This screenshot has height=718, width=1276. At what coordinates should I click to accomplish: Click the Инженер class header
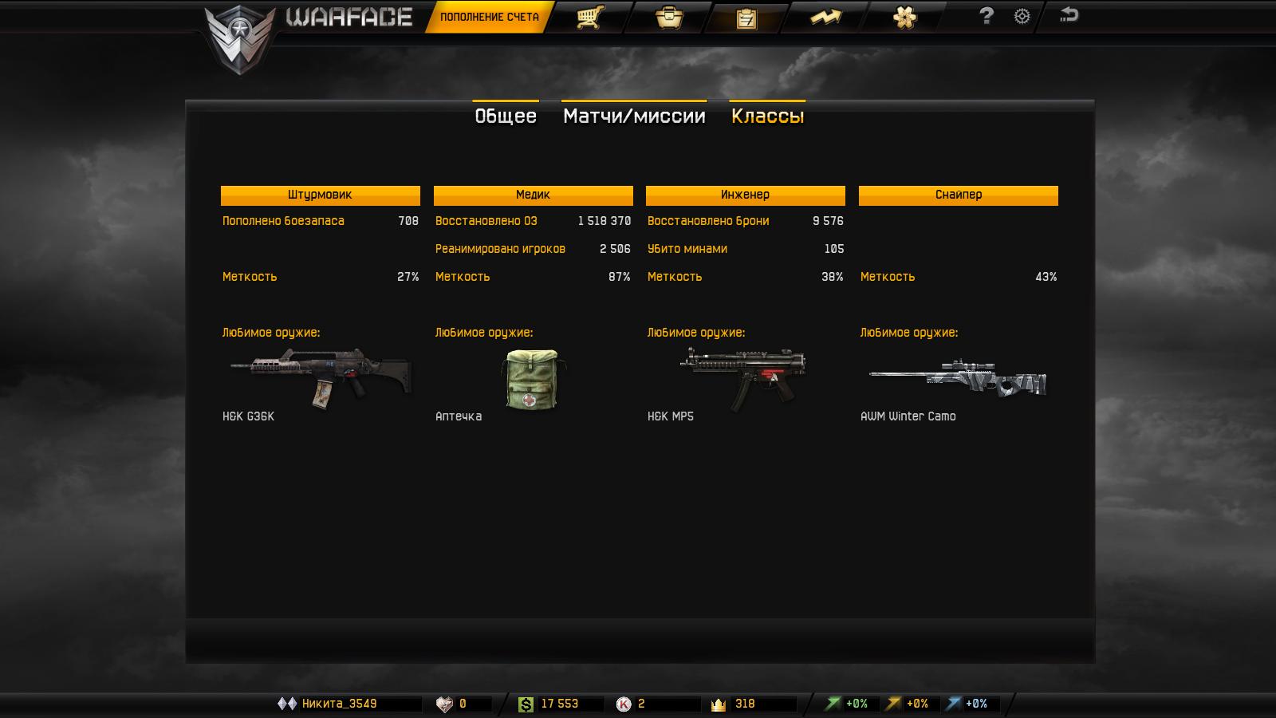(745, 195)
